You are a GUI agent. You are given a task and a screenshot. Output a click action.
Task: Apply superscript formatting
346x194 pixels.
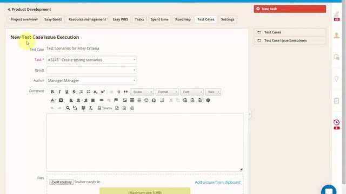(103, 92)
